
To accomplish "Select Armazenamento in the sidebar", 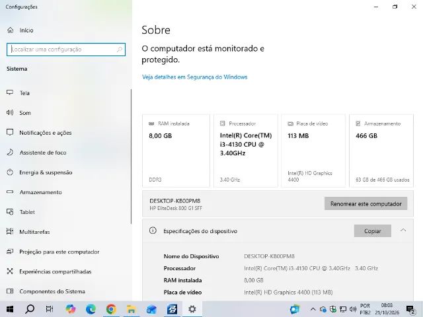I will click(x=40, y=192).
